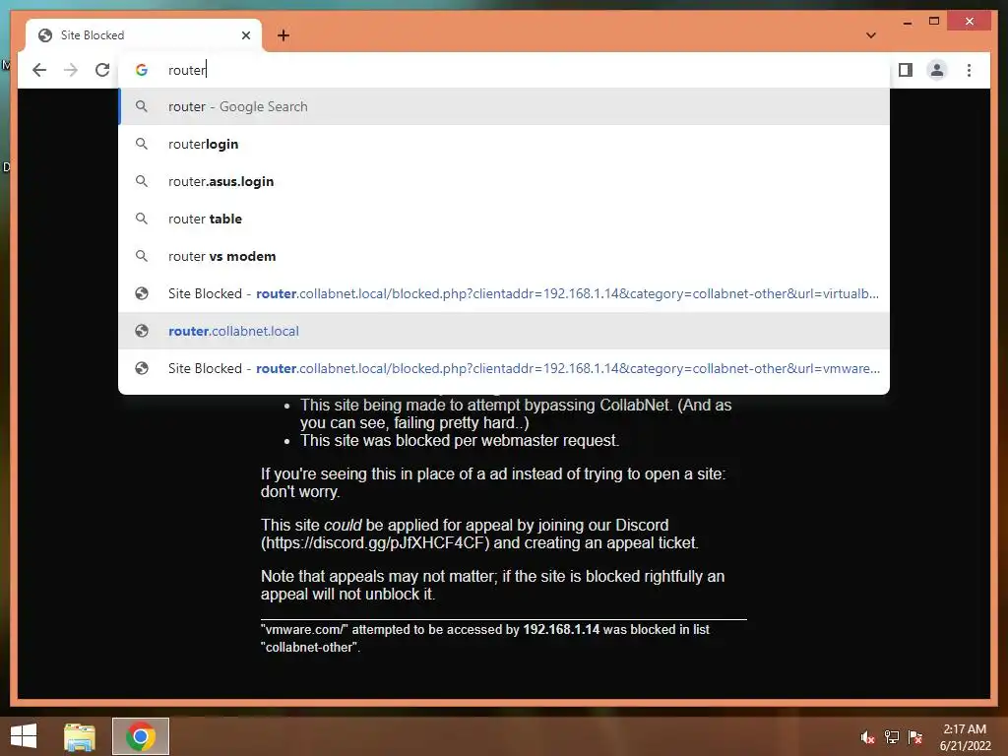Click the magnifier icon beside "router.asus.login"
This screenshot has height=756, width=1008.
[142, 181]
